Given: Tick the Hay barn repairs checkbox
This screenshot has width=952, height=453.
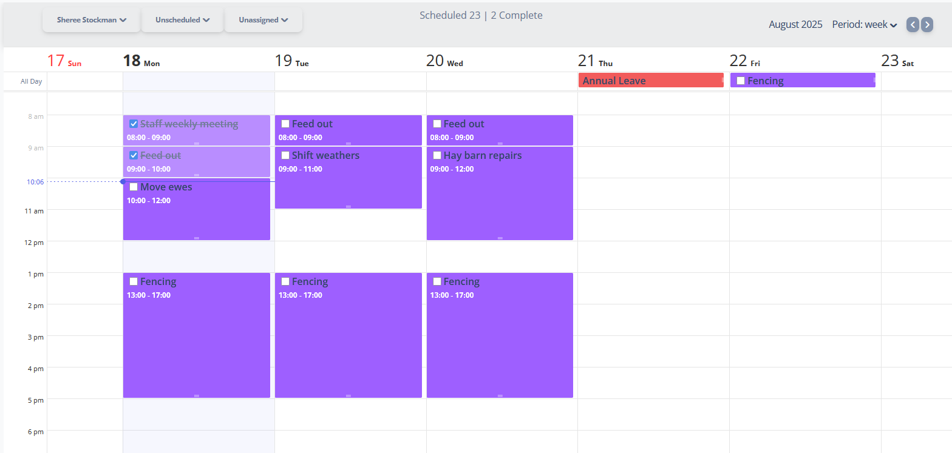Looking at the screenshot, I should 437,155.
